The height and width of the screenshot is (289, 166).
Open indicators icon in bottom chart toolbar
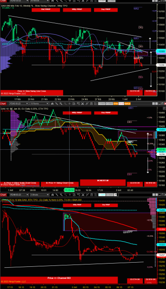point(87,195)
